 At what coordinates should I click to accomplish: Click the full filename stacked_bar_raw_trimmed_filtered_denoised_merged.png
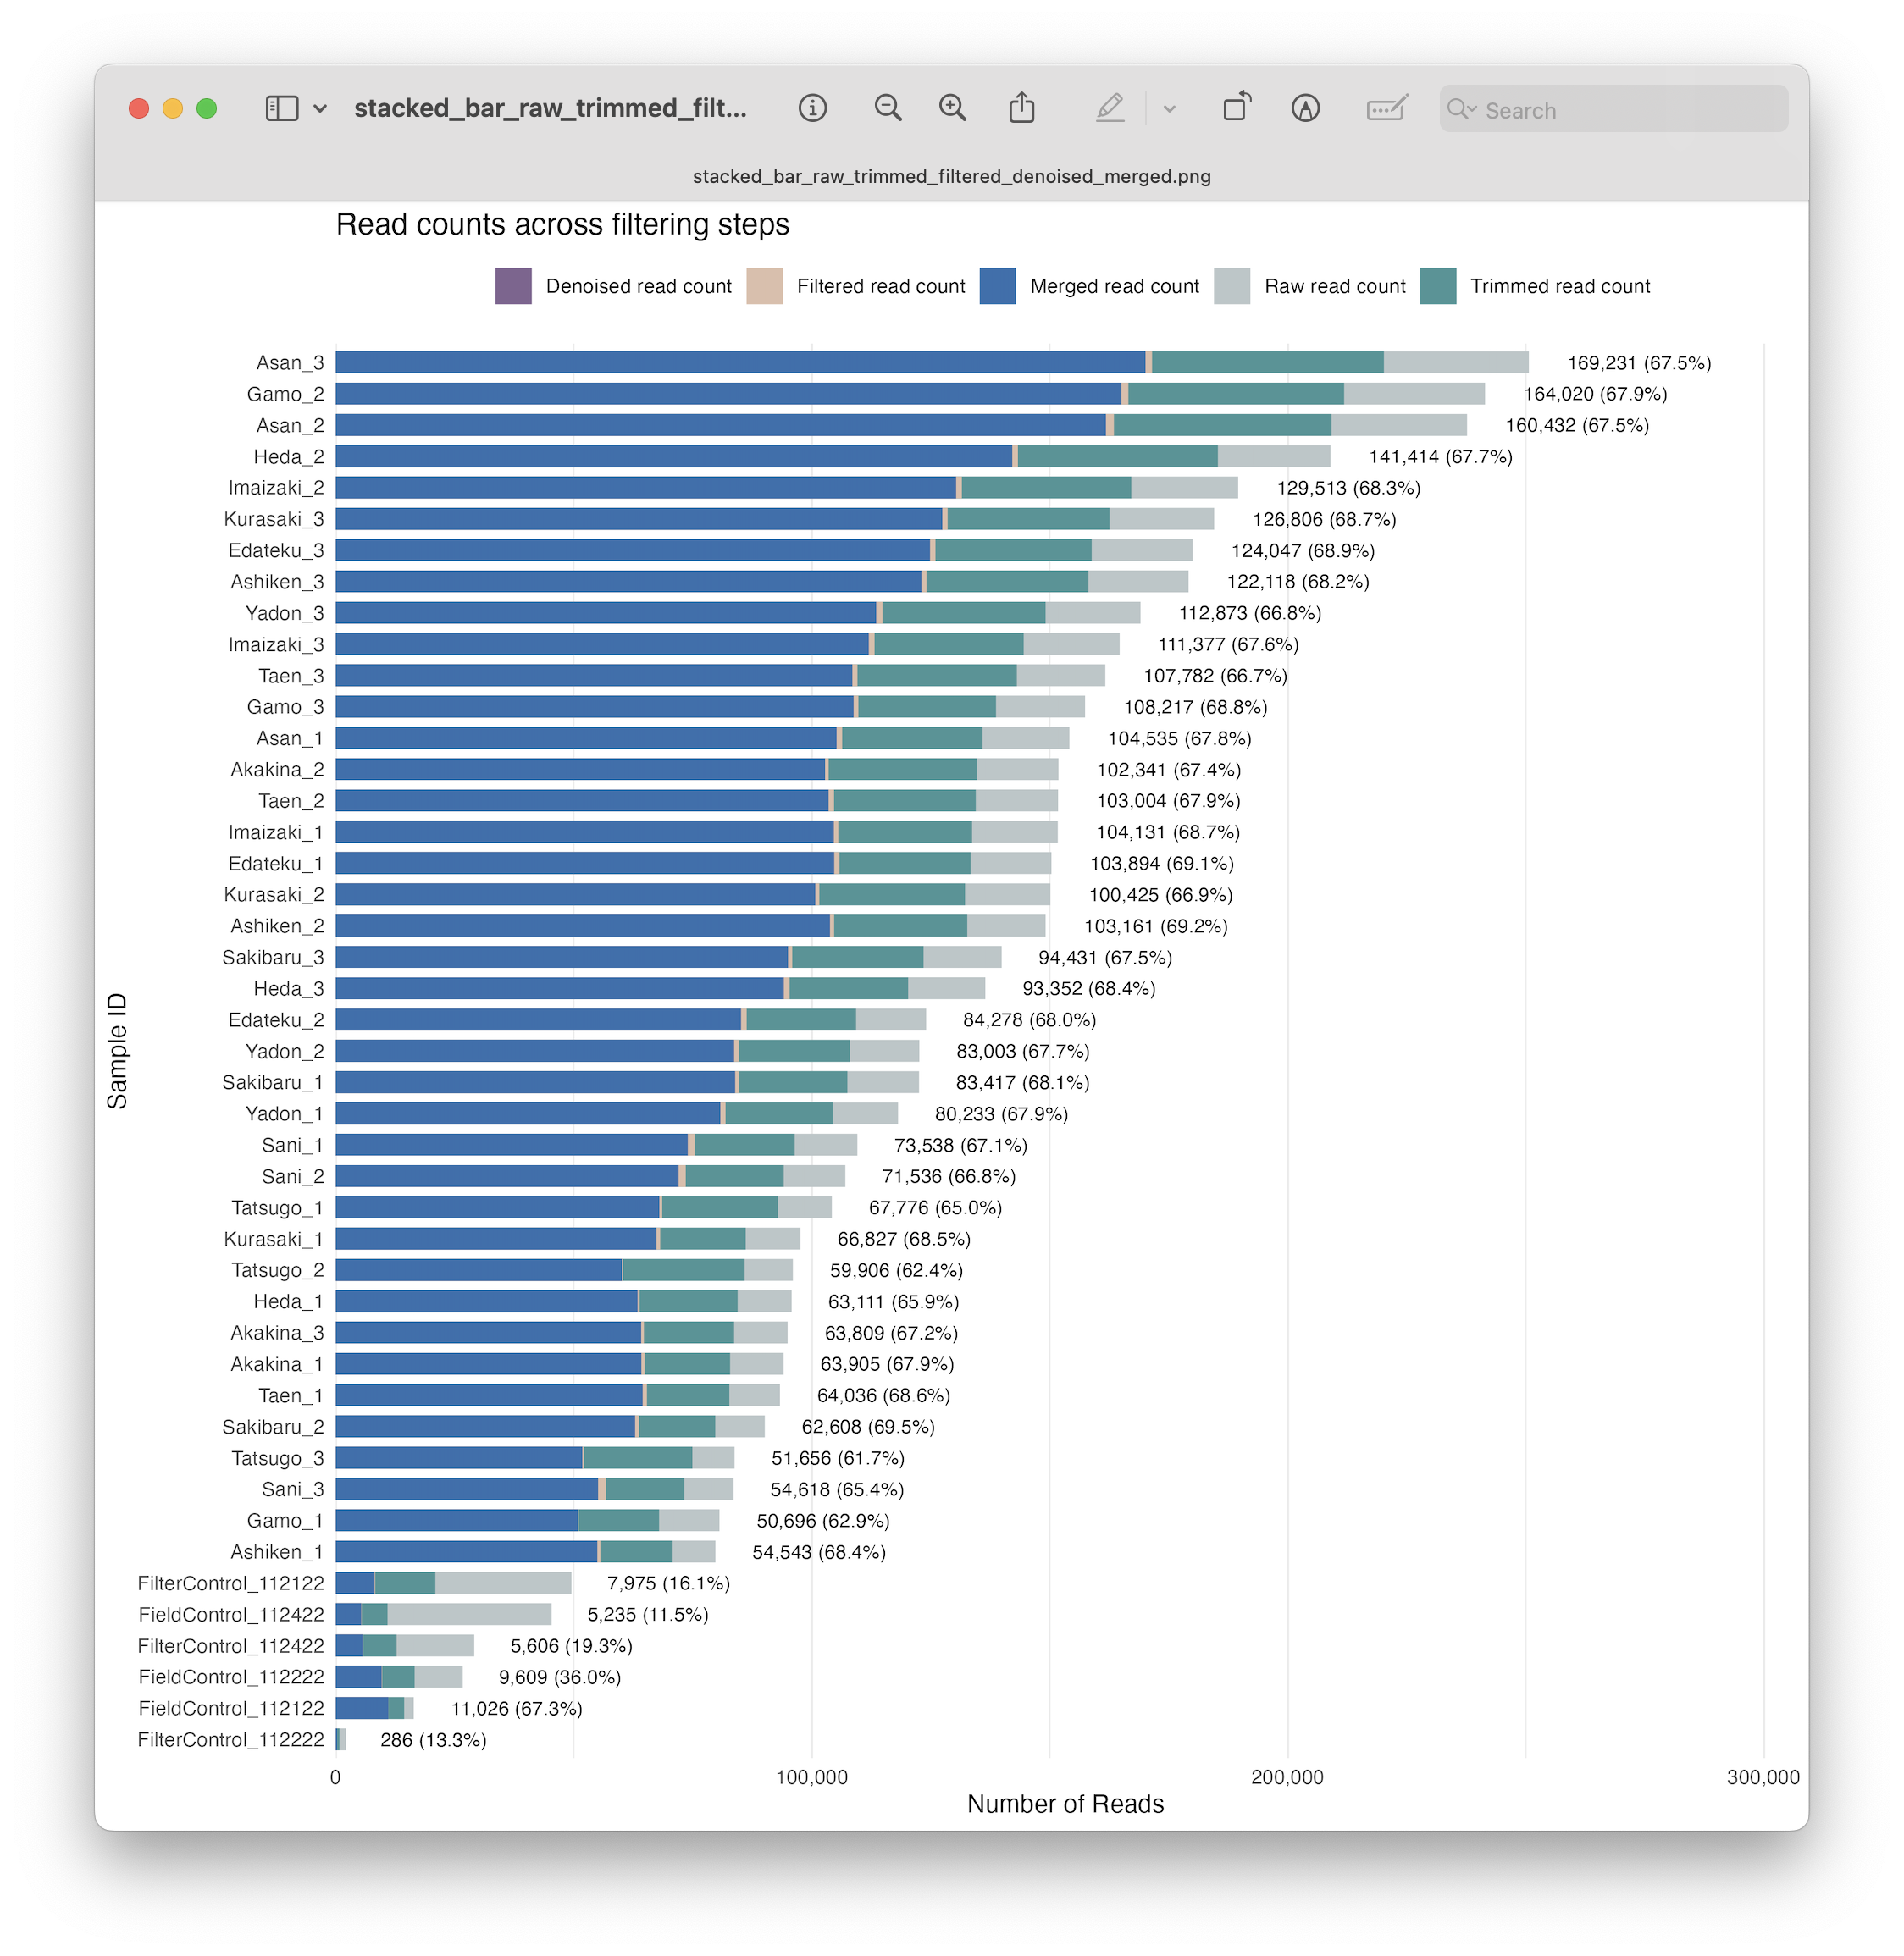point(951,176)
